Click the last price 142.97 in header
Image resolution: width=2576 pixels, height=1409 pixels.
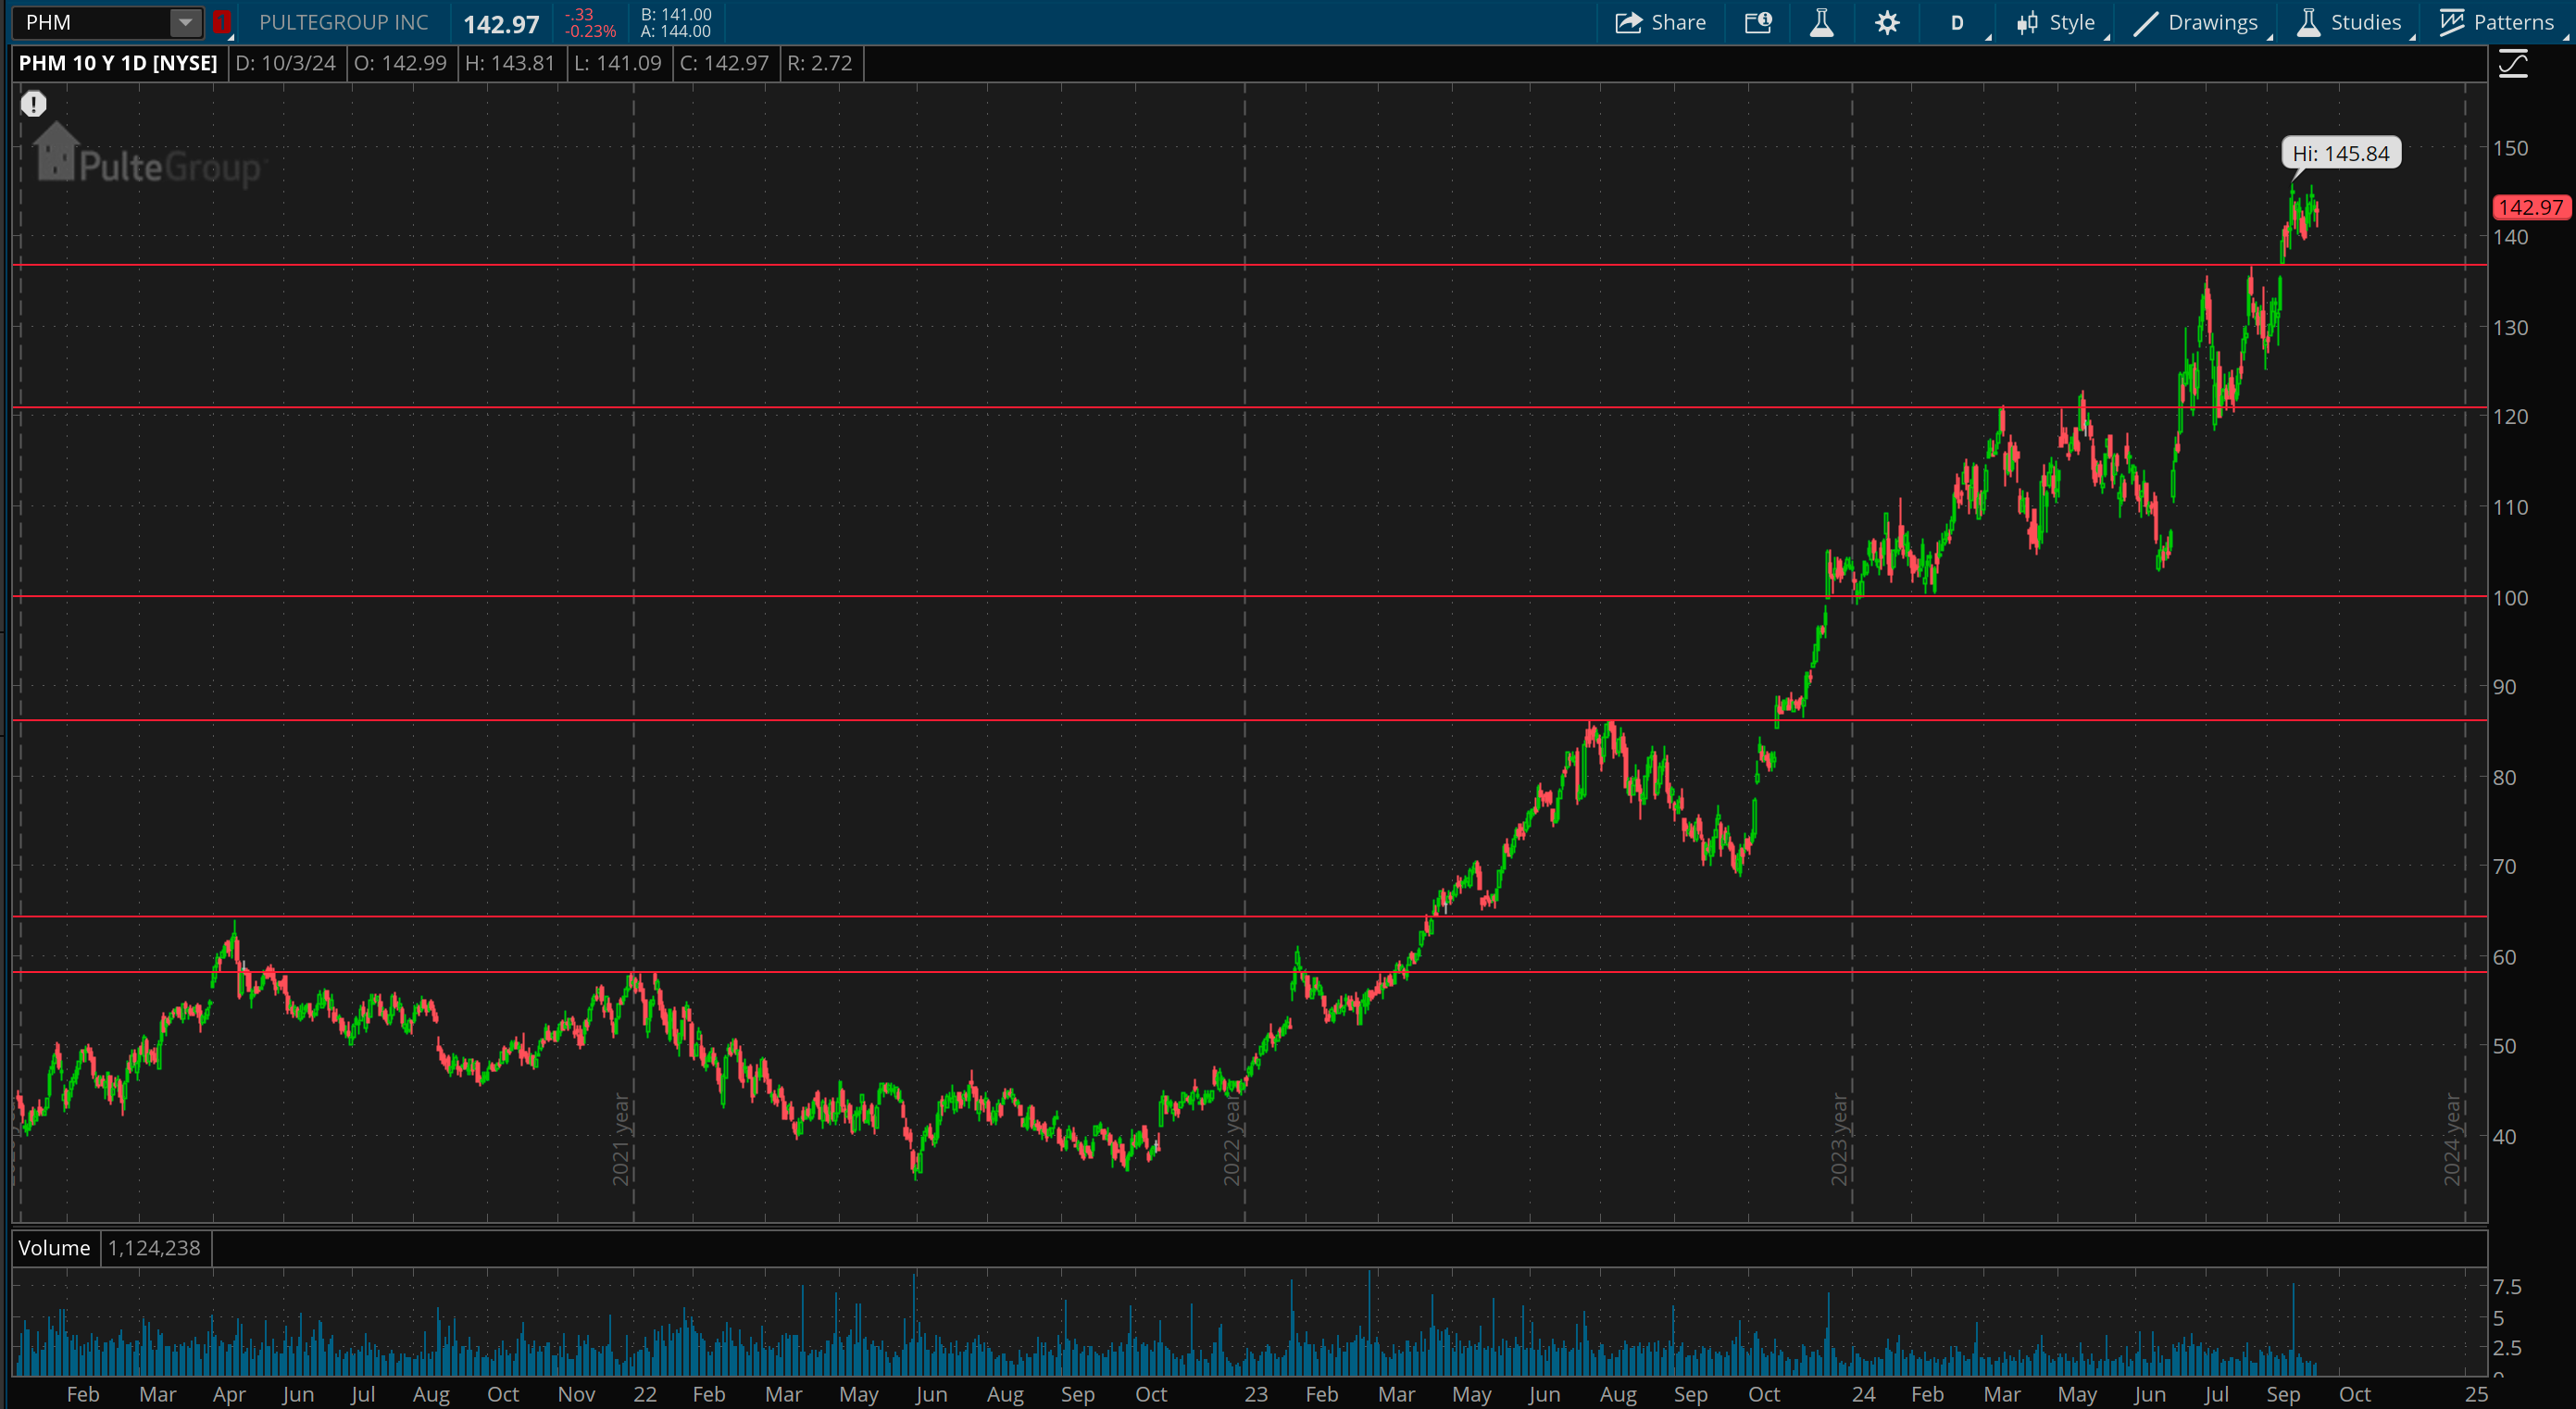click(501, 23)
